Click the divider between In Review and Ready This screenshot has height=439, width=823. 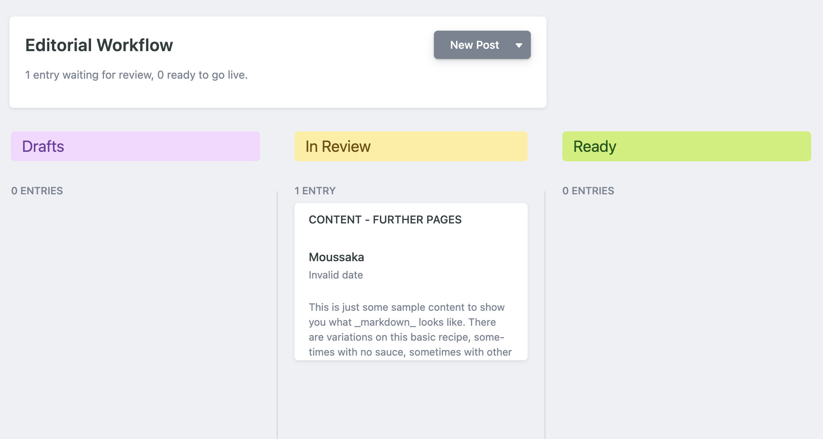(x=545, y=315)
